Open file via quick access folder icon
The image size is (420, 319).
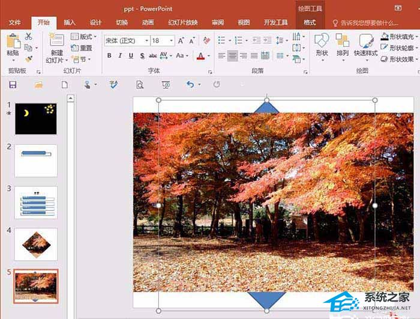(x=38, y=85)
